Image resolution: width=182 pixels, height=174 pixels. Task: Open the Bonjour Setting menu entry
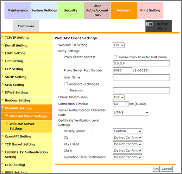pos(26,101)
